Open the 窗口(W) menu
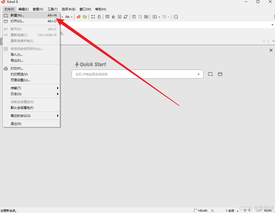This screenshot has width=275, height=213. [85, 9]
